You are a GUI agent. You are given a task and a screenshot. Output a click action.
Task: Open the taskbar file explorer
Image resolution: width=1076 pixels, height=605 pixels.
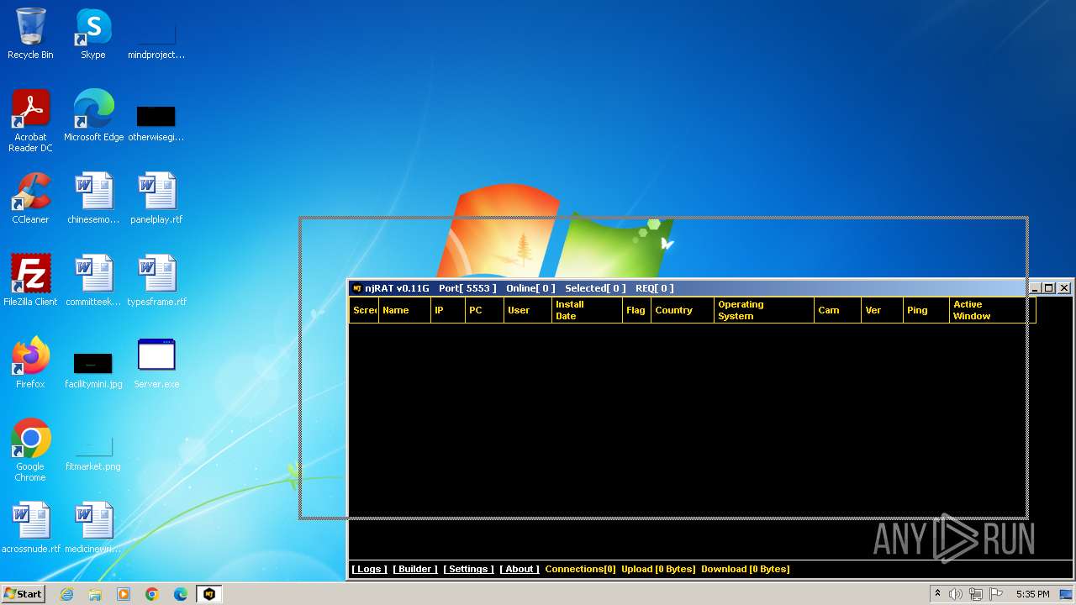(95, 594)
